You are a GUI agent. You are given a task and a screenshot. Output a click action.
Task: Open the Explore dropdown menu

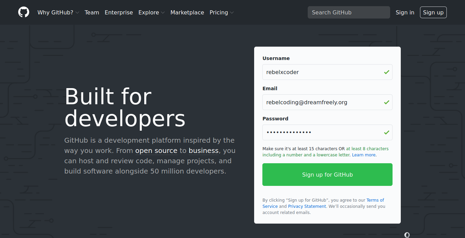click(151, 12)
